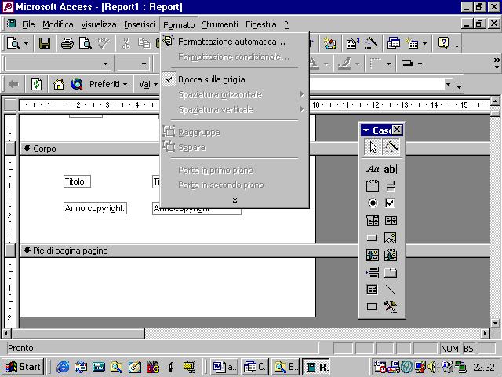502x377 pixels.
Task: Click the Anno copyright: label control
Action: pos(95,208)
